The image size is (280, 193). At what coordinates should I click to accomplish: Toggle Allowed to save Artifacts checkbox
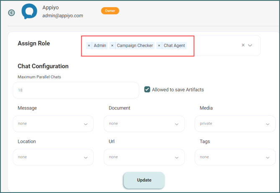(x=147, y=89)
